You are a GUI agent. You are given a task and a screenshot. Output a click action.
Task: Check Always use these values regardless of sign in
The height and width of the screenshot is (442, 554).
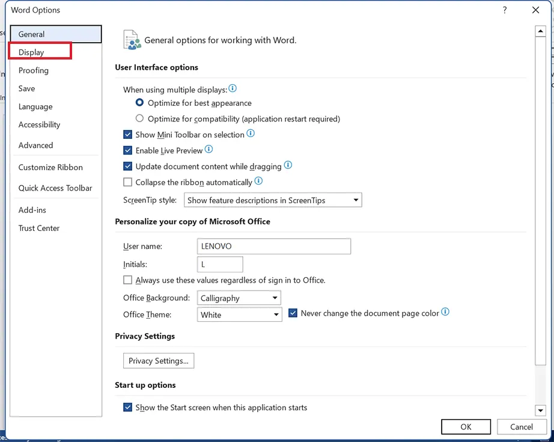pyautogui.click(x=127, y=280)
